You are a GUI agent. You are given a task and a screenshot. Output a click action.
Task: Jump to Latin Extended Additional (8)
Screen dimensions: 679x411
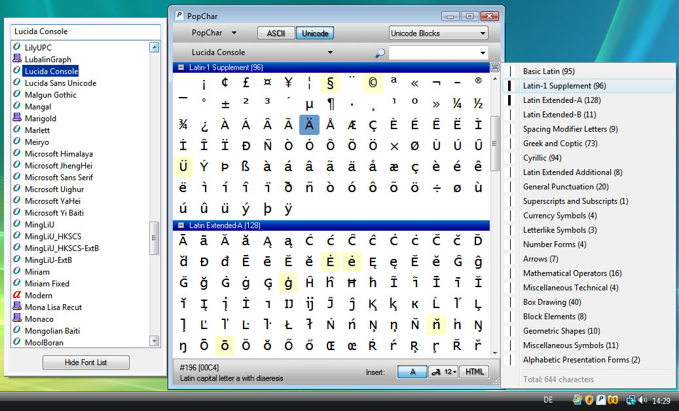[x=572, y=172]
